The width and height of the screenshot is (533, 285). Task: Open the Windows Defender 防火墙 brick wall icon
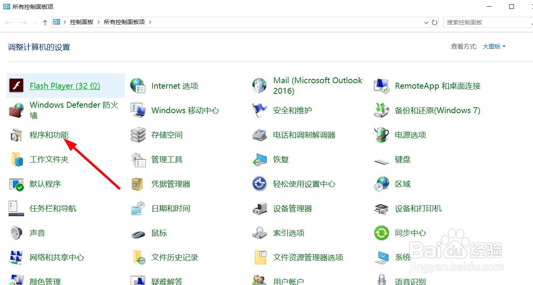pyautogui.click(x=16, y=110)
